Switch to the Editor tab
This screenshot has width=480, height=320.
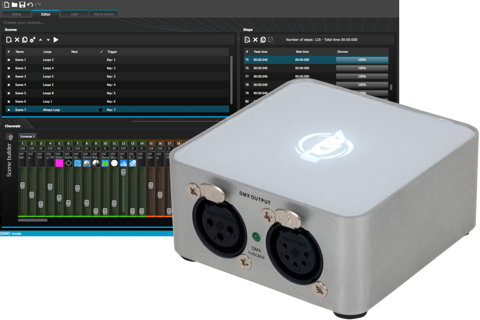[46, 14]
